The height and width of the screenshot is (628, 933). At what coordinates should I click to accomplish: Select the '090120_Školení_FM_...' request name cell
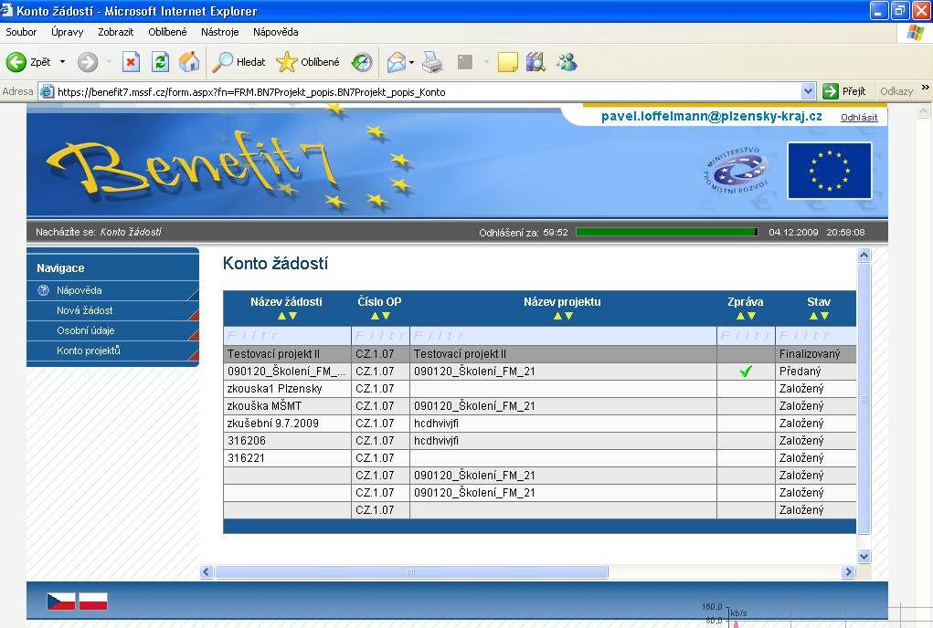pos(288,372)
